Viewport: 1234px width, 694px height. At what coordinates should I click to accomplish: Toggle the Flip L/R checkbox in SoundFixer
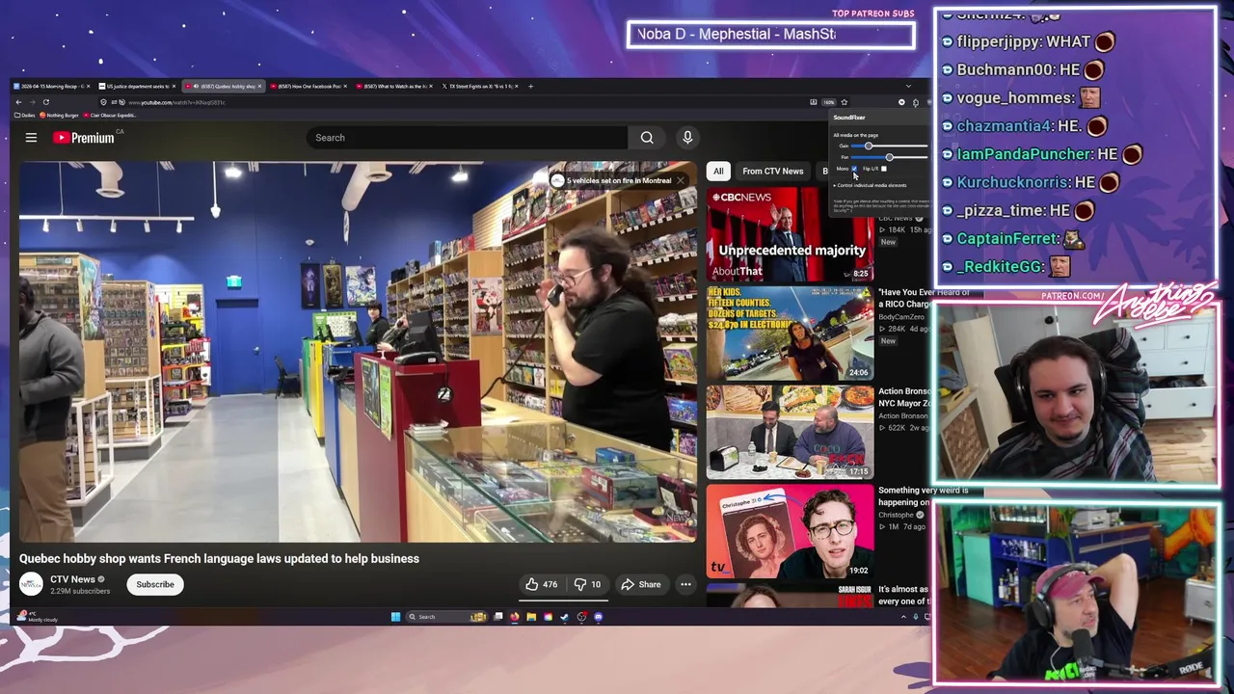pos(884,169)
